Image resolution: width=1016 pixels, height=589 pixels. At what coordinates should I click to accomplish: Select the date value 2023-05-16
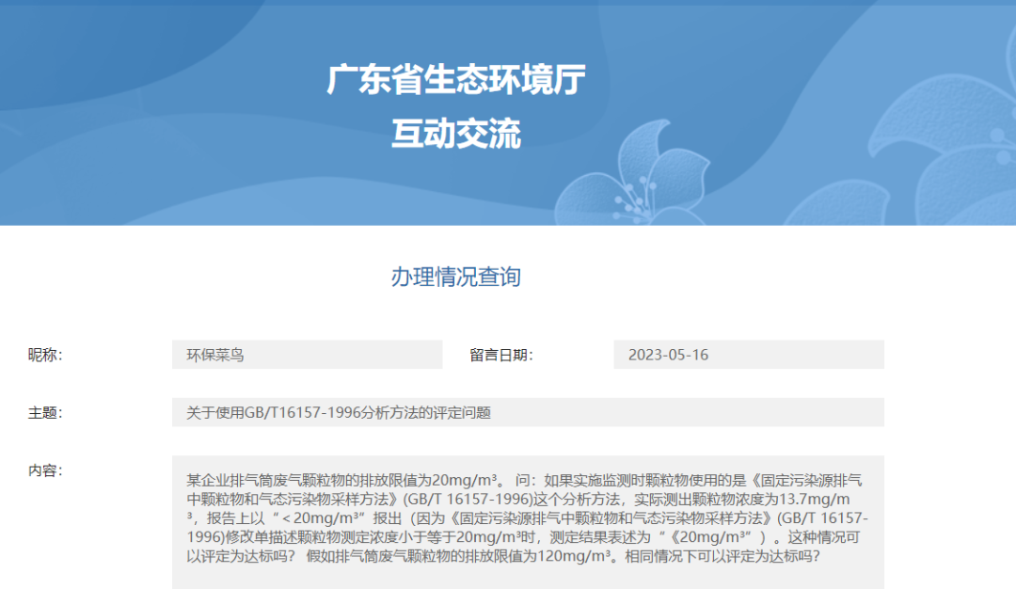pyautogui.click(x=669, y=354)
